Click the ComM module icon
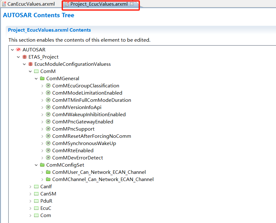The width and height of the screenshot is (276, 223). [x=36, y=71]
